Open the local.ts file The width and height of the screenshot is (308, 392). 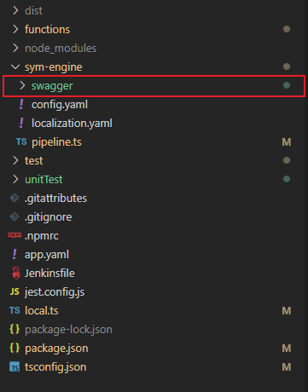[x=42, y=310]
